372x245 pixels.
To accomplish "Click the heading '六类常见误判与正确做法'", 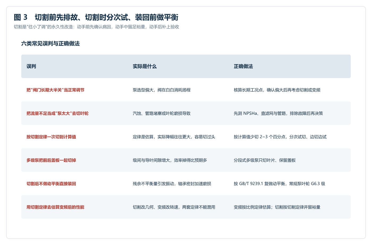I will (50, 44).
